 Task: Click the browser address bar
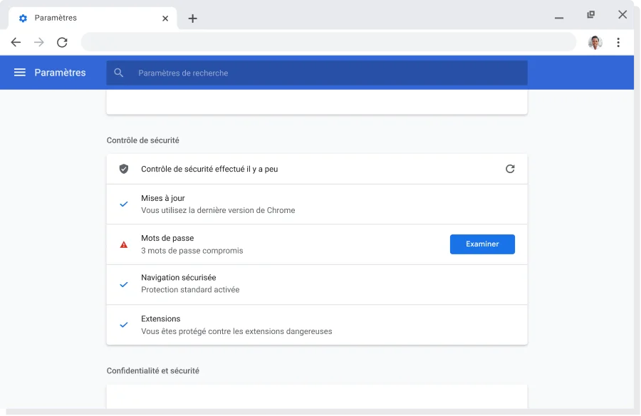[x=328, y=43]
